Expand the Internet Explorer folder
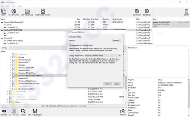 [11, 60]
